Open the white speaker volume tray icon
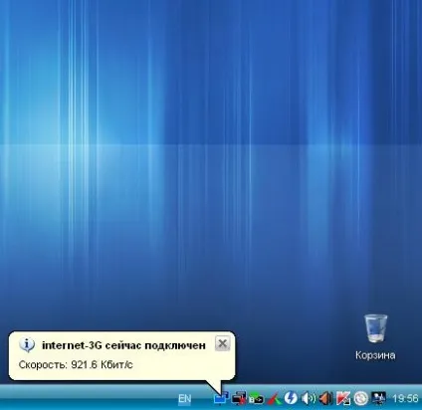422x410 pixels. (309, 398)
